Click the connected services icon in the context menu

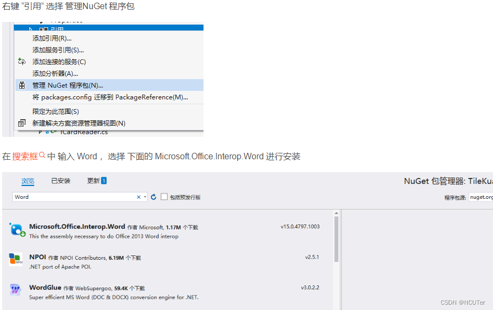[22, 61]
